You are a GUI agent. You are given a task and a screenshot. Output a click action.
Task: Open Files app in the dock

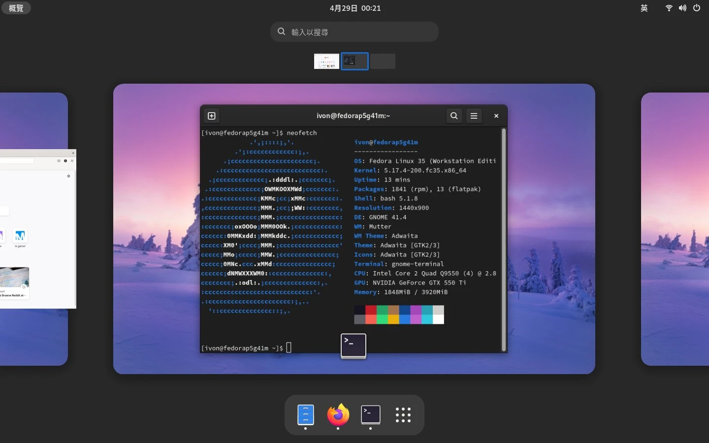click(305, 415)
